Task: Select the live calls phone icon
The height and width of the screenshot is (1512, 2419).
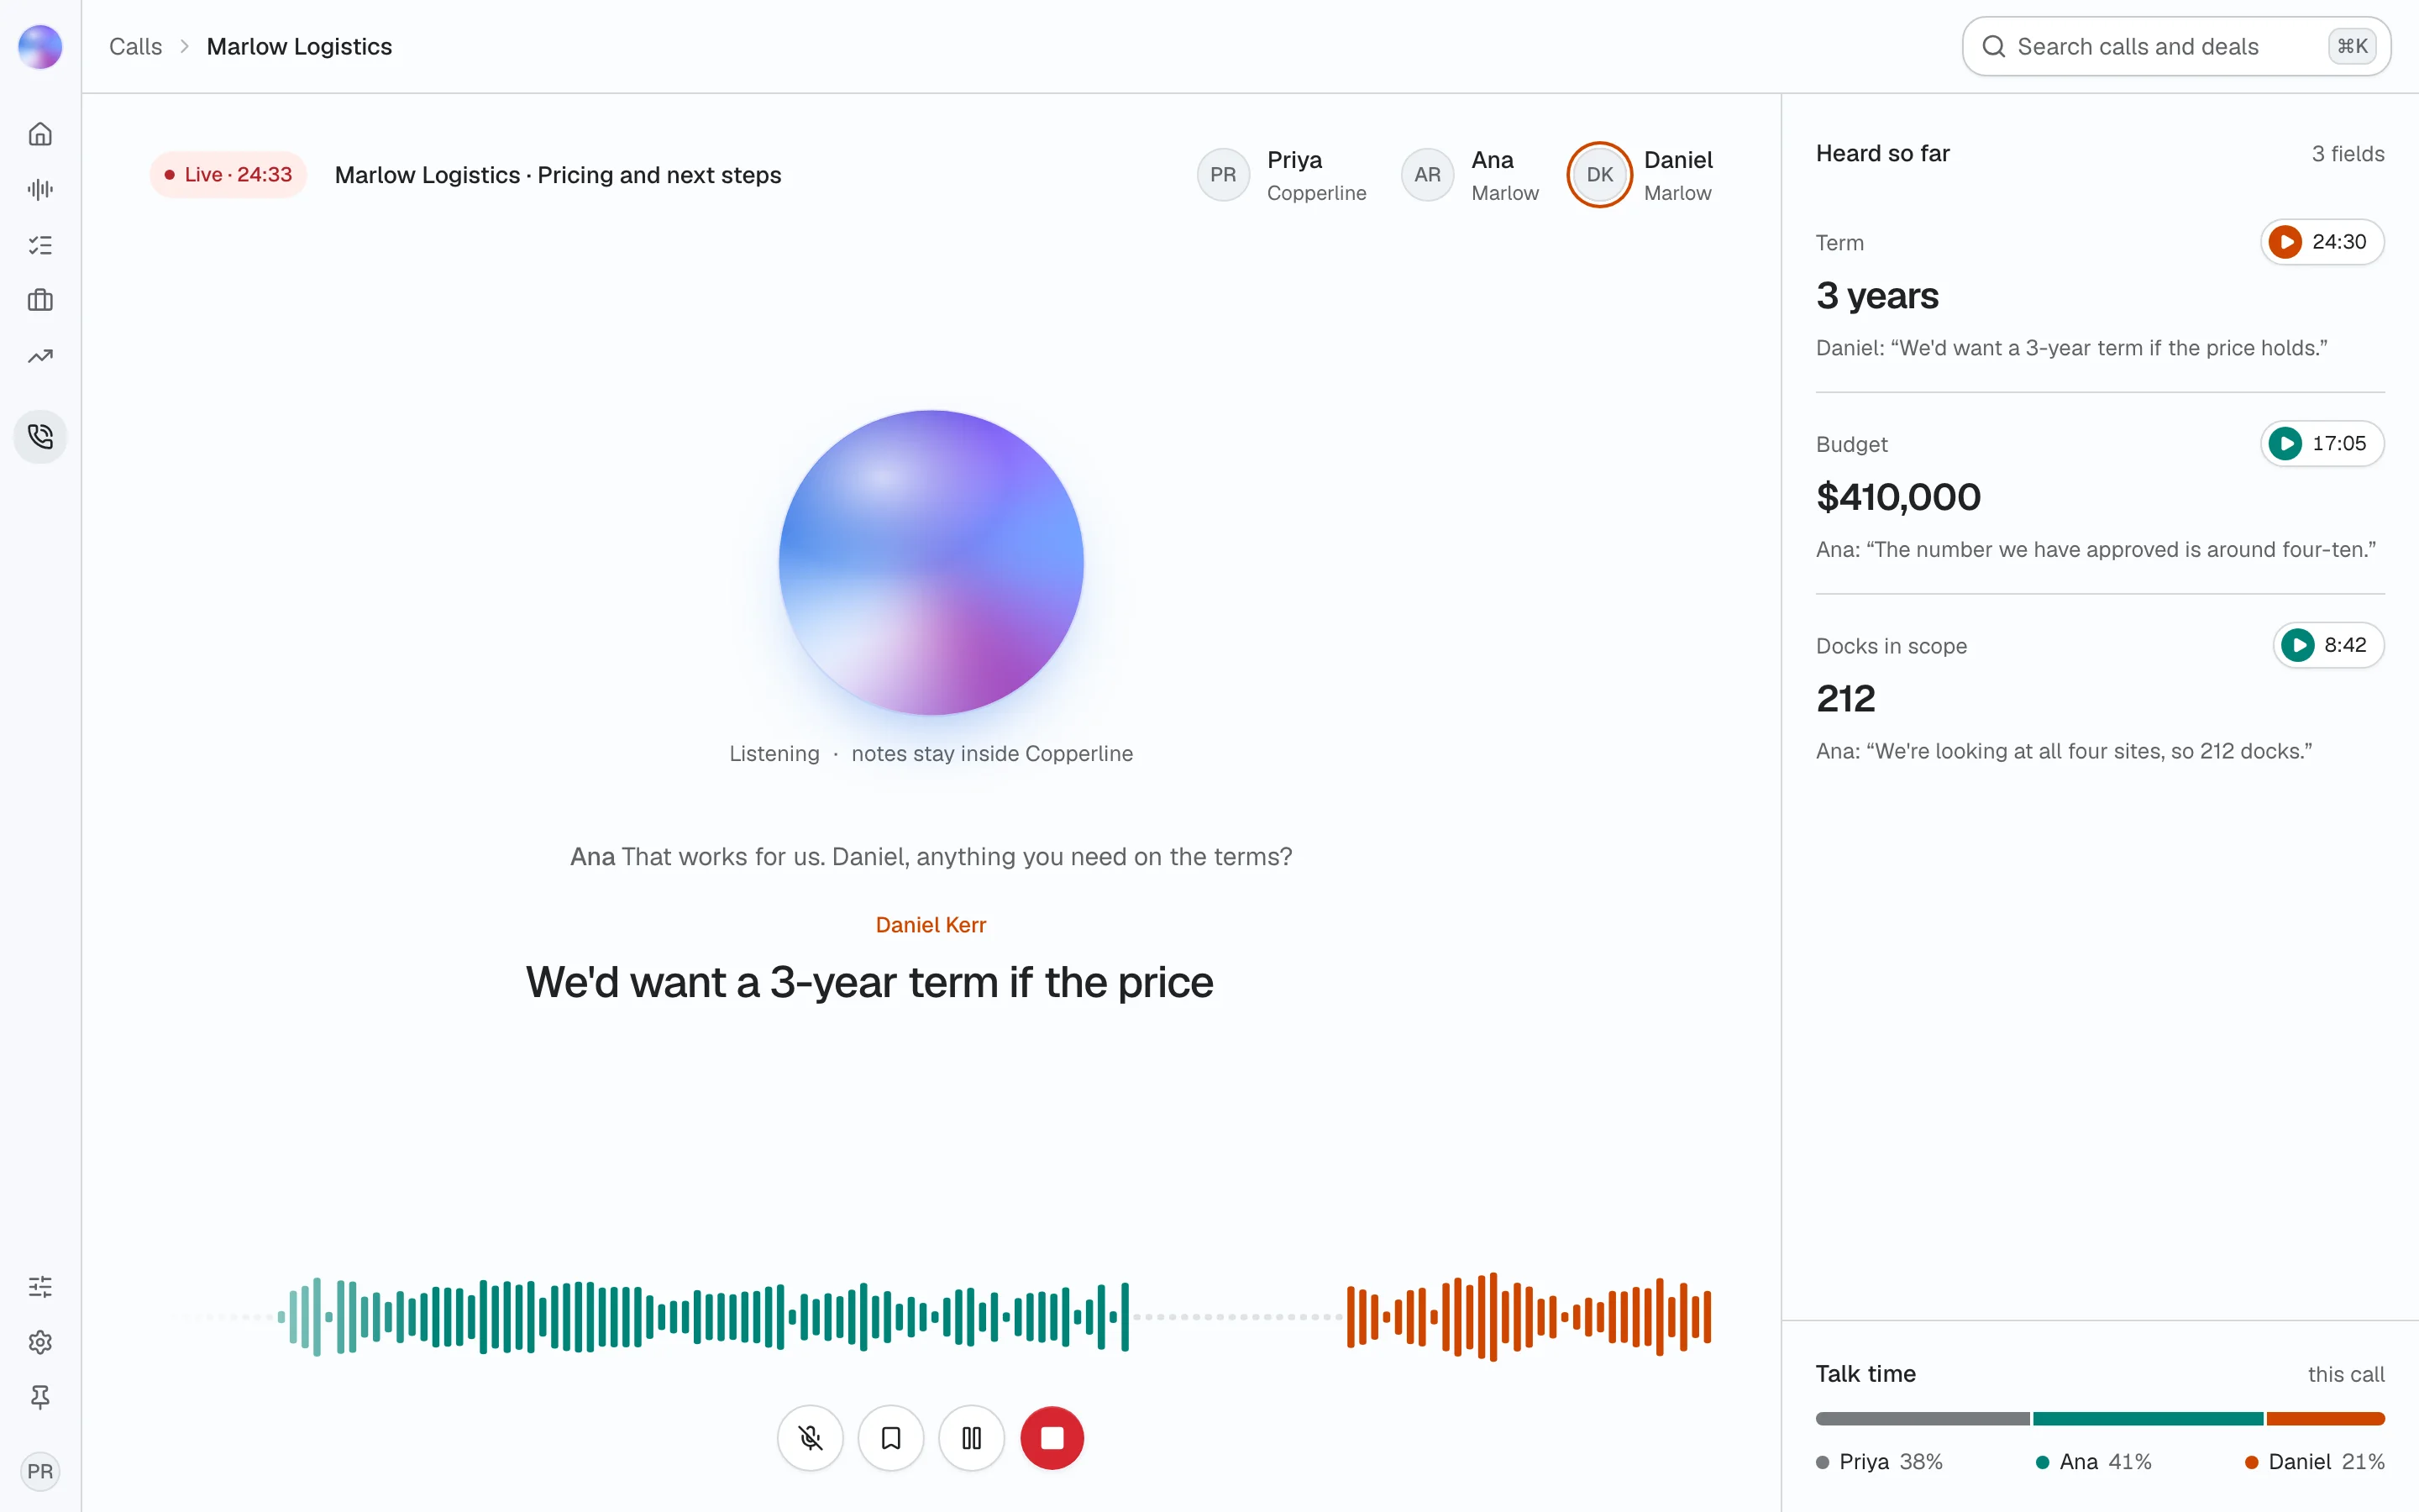Action: [40, 437]
